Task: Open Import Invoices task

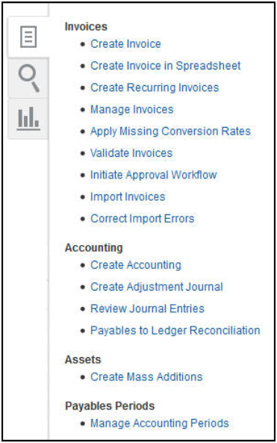Action: tap(128, 196)
